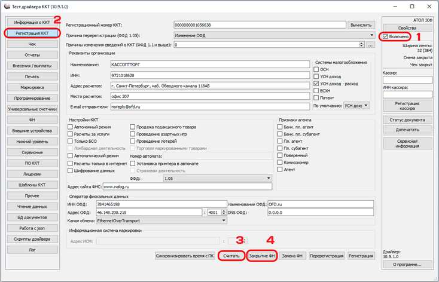Click Синхронизировать время с ПК
The height and width of the screenshot is (282, 439).
click(185, 256)
